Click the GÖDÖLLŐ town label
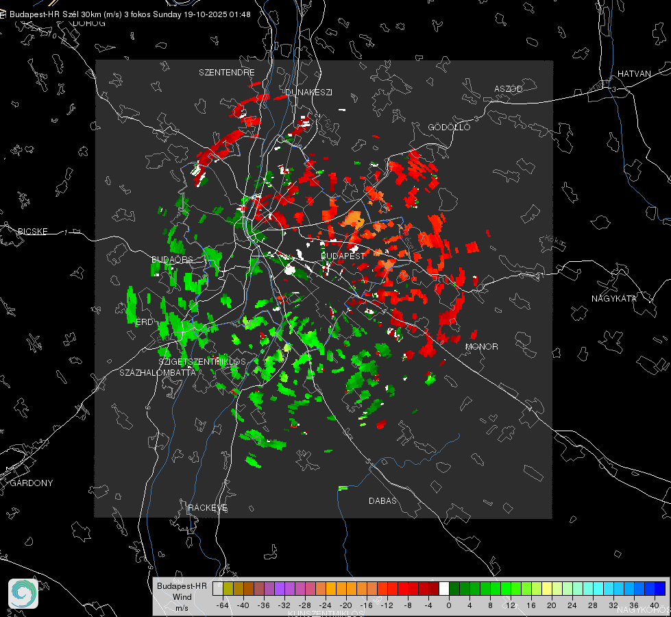The height and width of the screenshot is (617, 671). [x=449, y=128]
